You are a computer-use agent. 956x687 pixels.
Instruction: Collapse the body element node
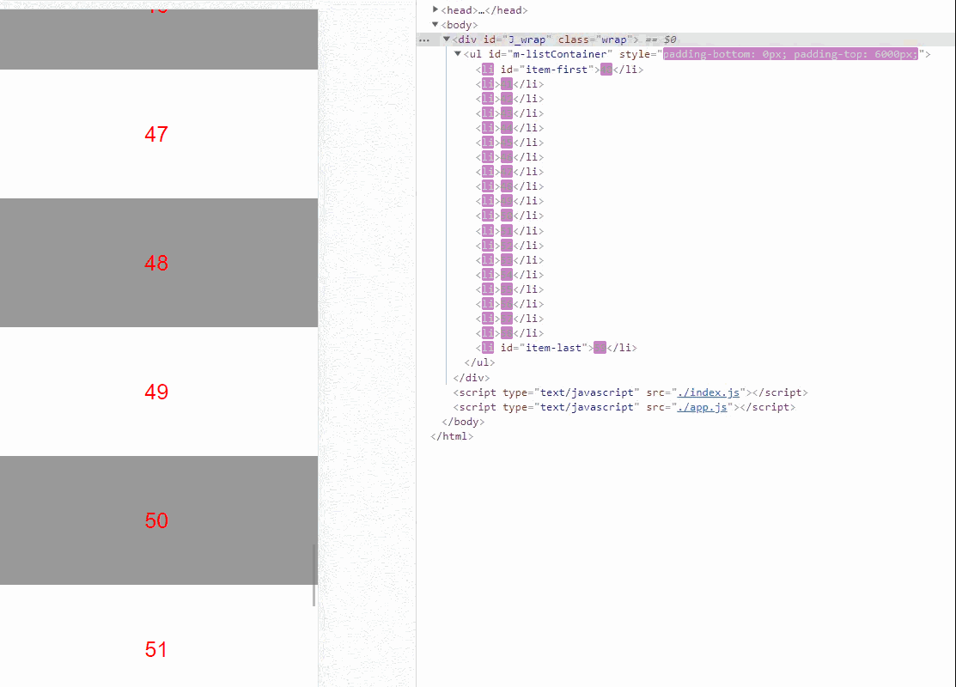[x=435, y=24]
